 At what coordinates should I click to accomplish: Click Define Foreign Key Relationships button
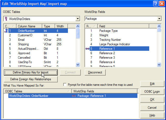tap(31, 79)
